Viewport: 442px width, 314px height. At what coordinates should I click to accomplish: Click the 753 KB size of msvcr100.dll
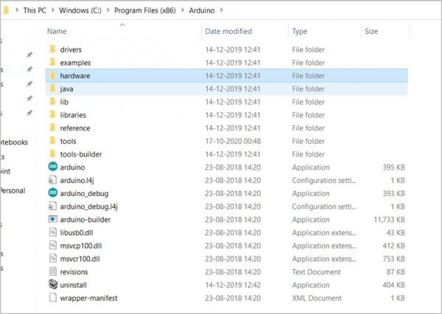(x=393, y=259)
